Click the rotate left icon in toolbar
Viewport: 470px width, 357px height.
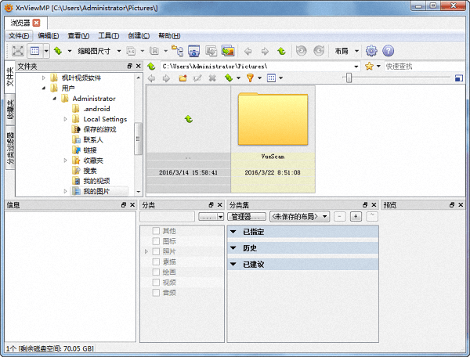pos(301,51)
